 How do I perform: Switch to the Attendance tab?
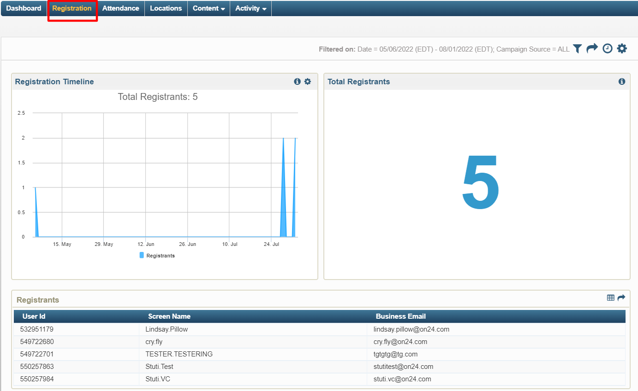coord(121,8)
